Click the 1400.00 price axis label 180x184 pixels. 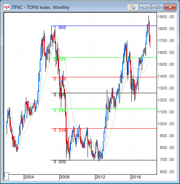[x=166, y=76]
